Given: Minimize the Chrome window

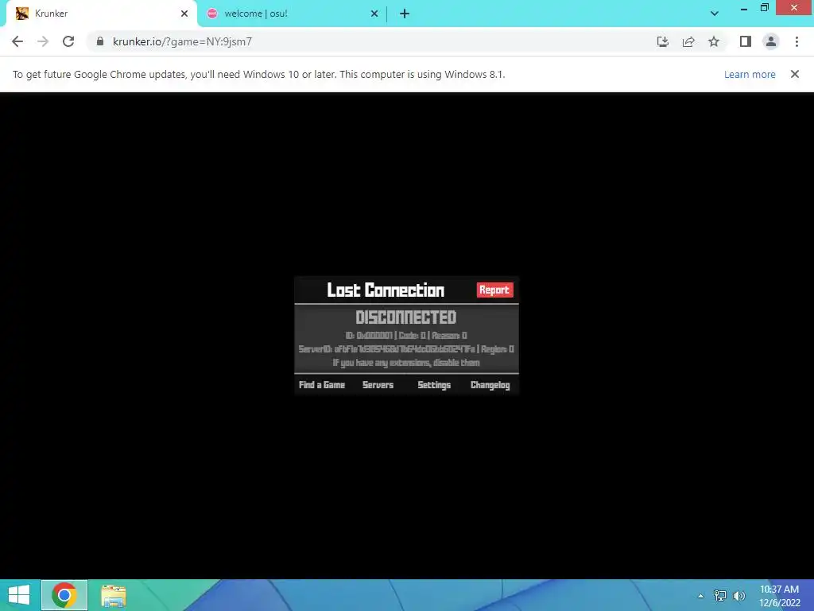Looking at the screenshot, I should 744,8.
